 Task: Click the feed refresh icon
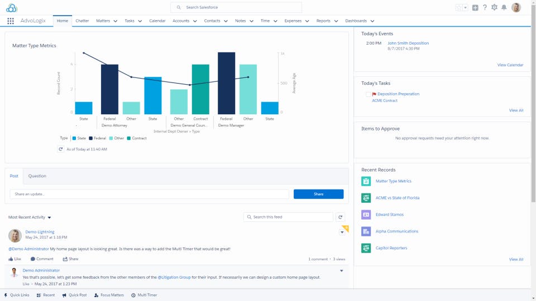(340, 217)
